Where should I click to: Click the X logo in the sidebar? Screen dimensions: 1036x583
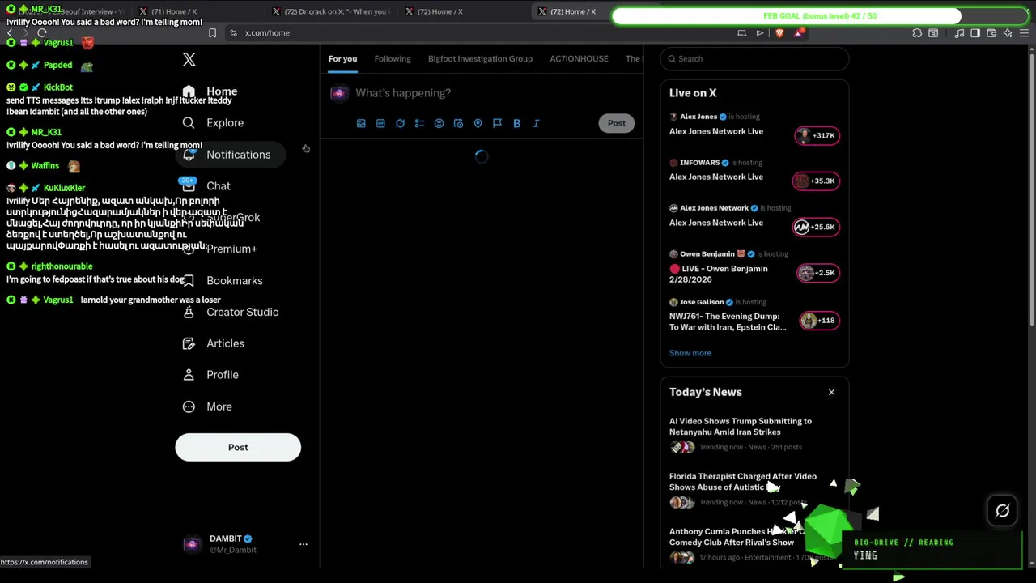click(189, 60)
